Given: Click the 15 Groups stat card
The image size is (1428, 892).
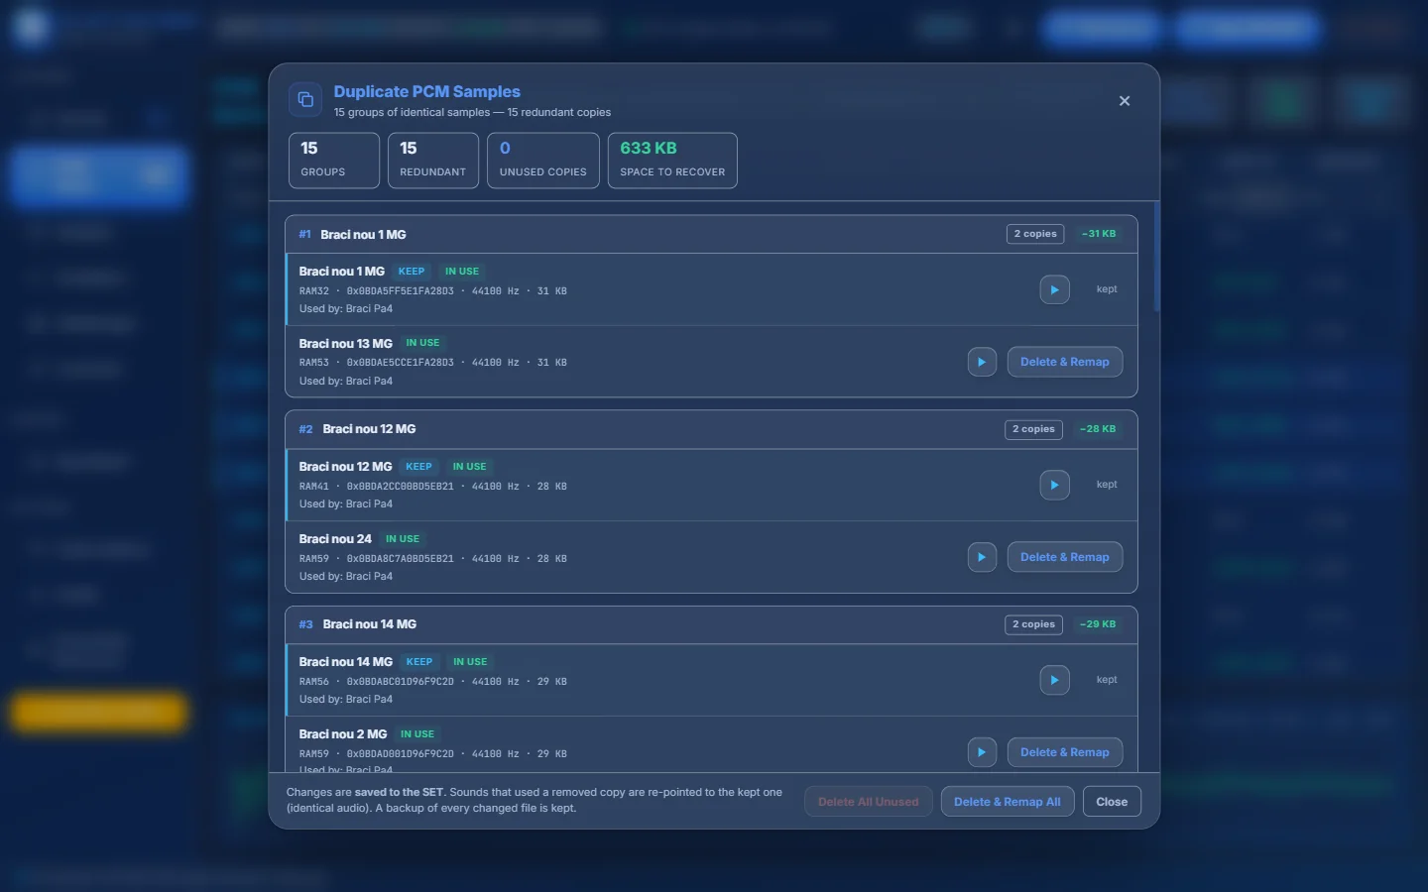Looking at the screenshot, I should 334,161.
